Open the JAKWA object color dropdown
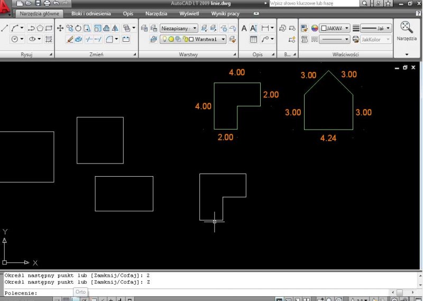 tap(334, 28)
